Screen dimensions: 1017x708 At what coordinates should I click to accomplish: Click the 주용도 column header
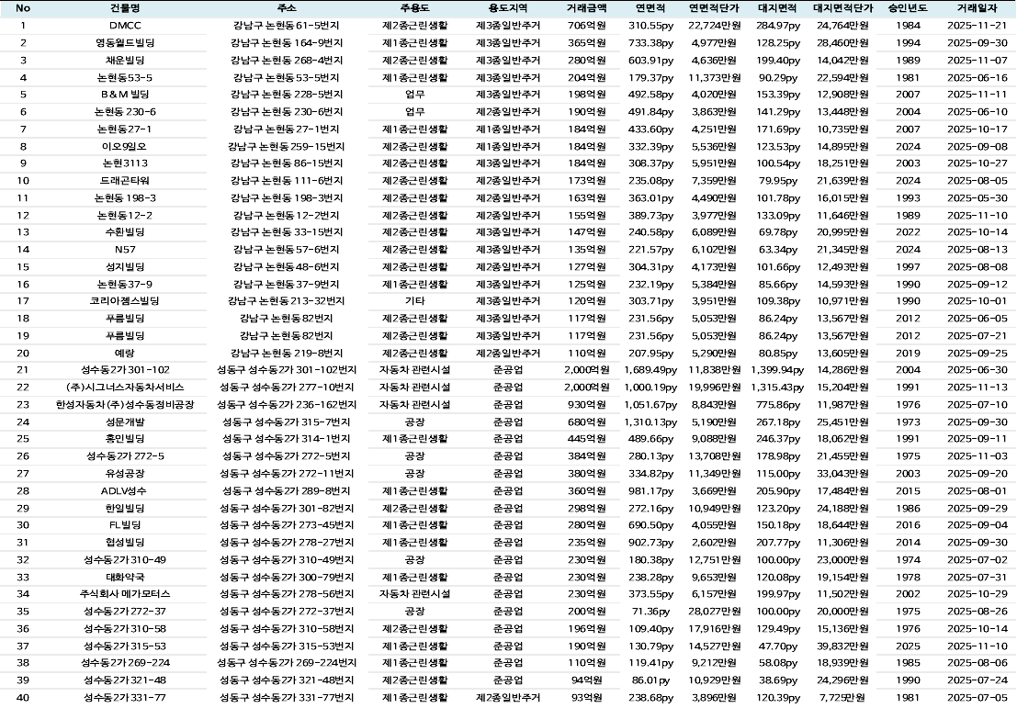point(414,8)
